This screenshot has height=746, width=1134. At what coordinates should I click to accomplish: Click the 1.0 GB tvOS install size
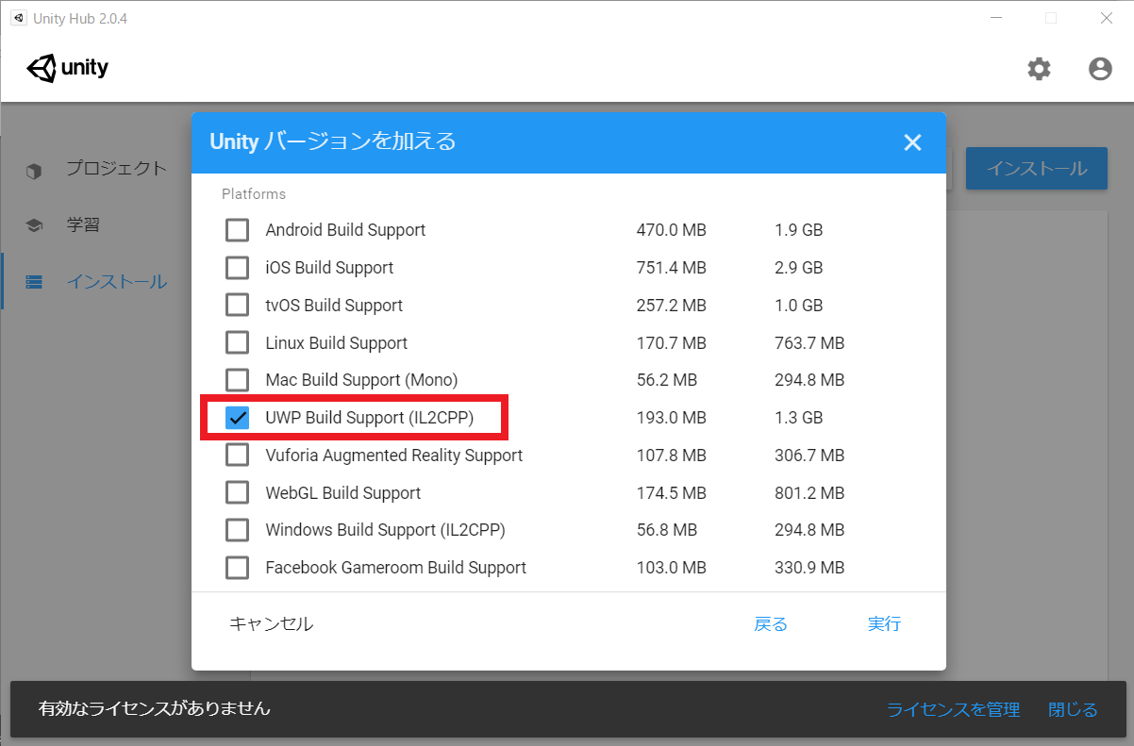799,306
